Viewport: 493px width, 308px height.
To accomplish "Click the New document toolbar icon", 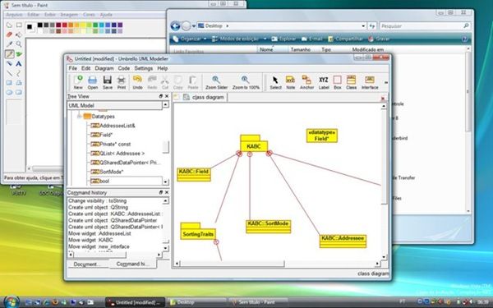I will click(78, 82).
